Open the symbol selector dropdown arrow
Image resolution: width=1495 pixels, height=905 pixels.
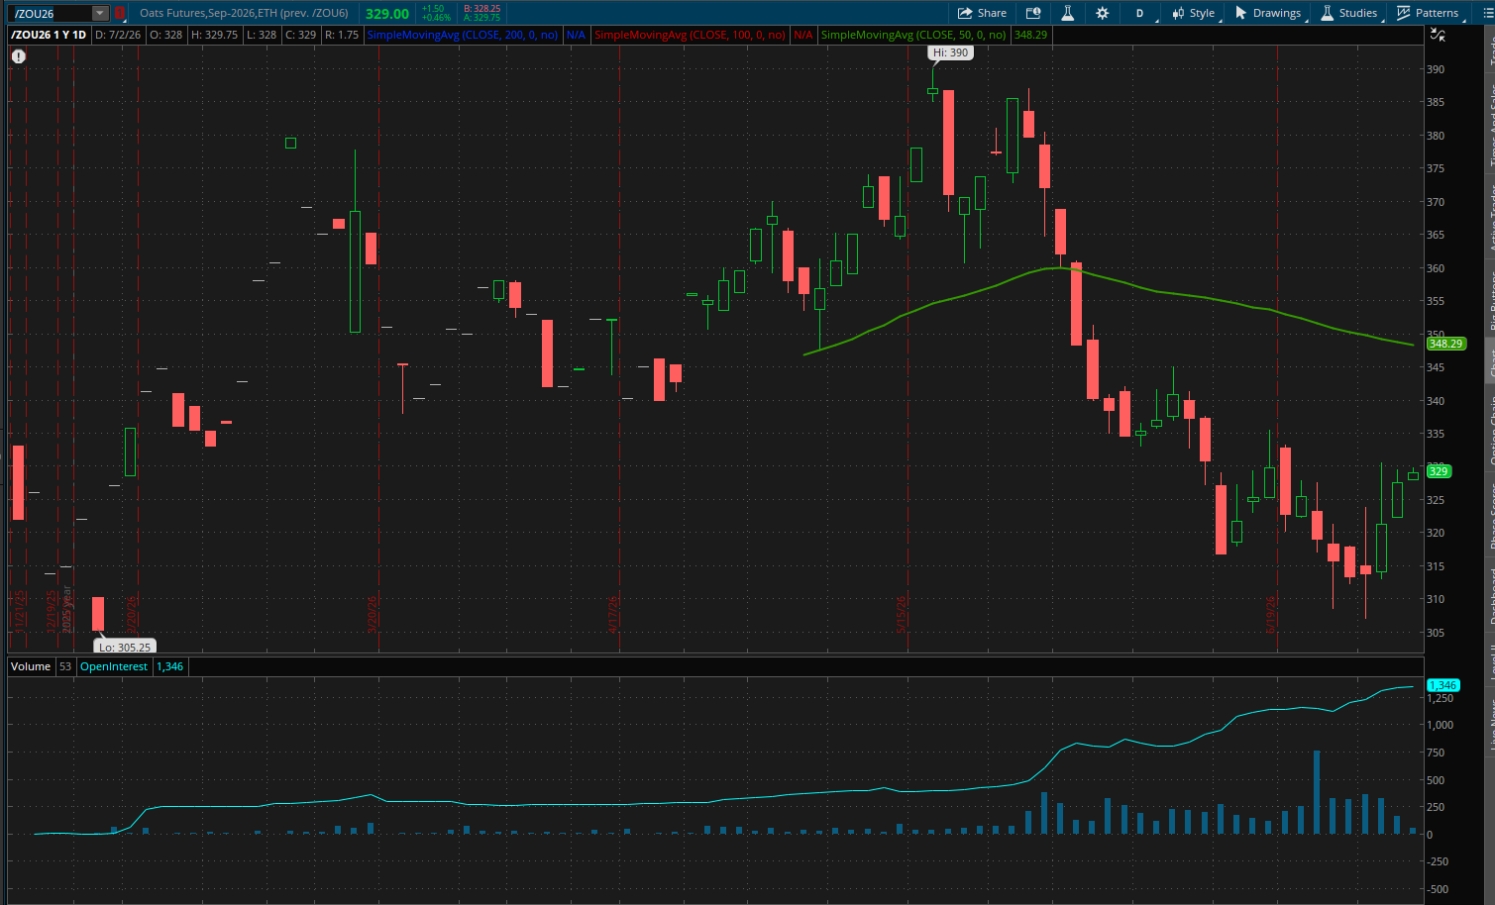100,13
